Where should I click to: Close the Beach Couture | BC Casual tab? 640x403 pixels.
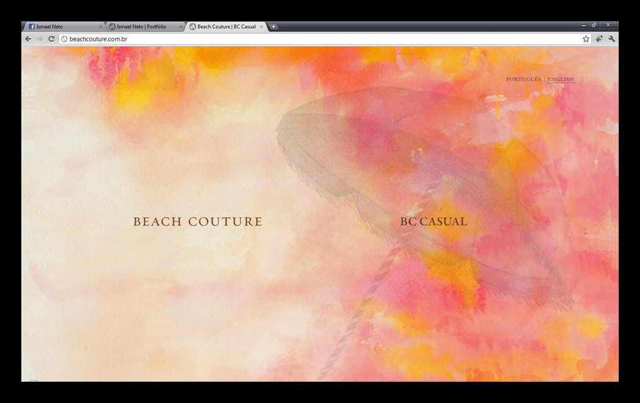coord(261,27)
